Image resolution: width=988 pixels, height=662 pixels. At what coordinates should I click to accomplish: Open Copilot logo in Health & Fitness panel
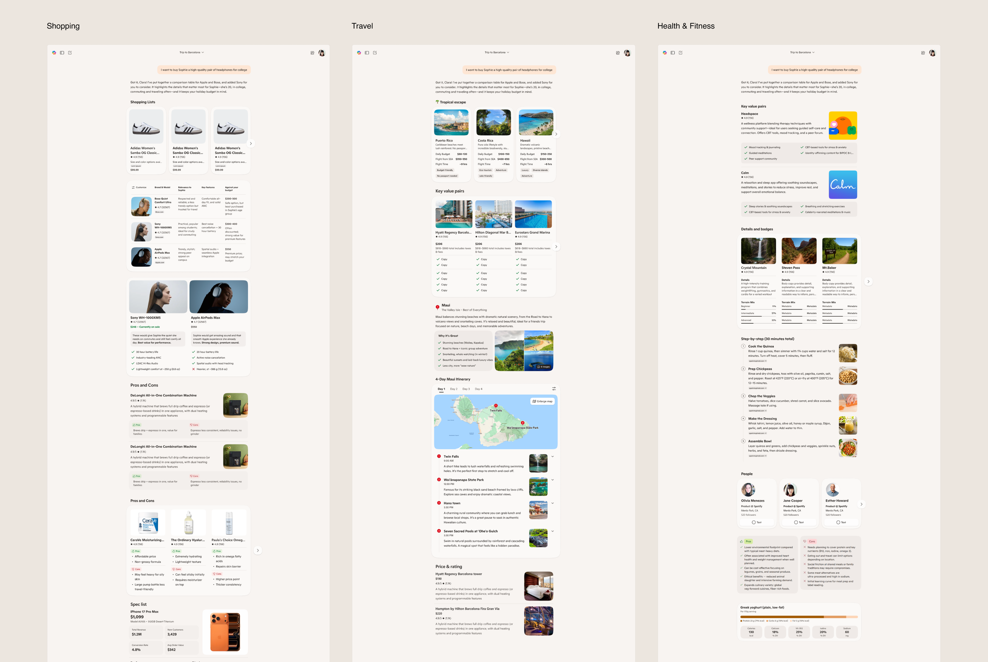tap(665, 53)
